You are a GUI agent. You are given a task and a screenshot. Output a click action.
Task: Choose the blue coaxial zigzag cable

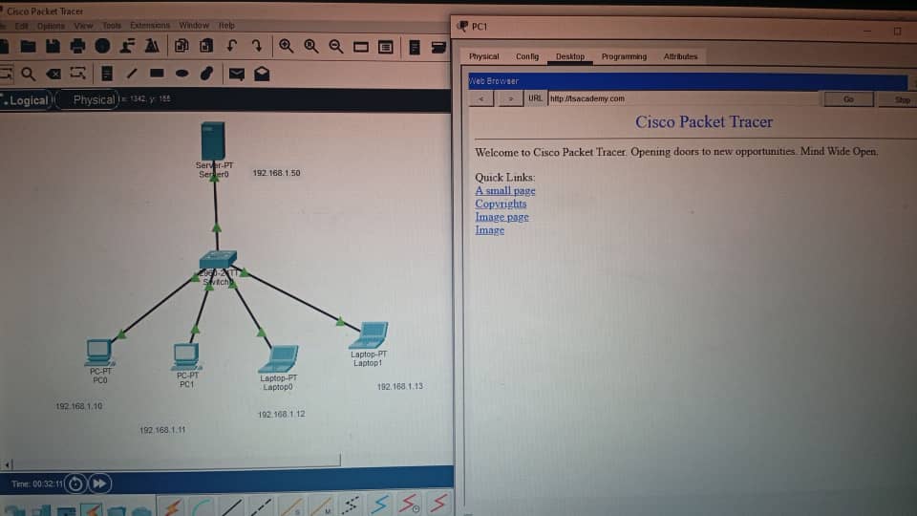pos(380,505)
